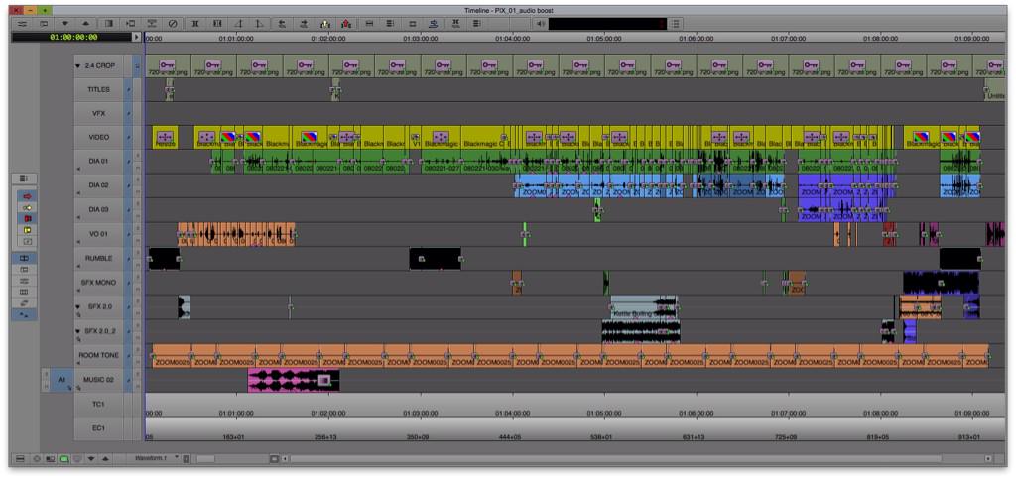The height and width of the screenshot is (479, 1016).
Task: Select the DIA 03 track name button
Action: tap(98, 209)
